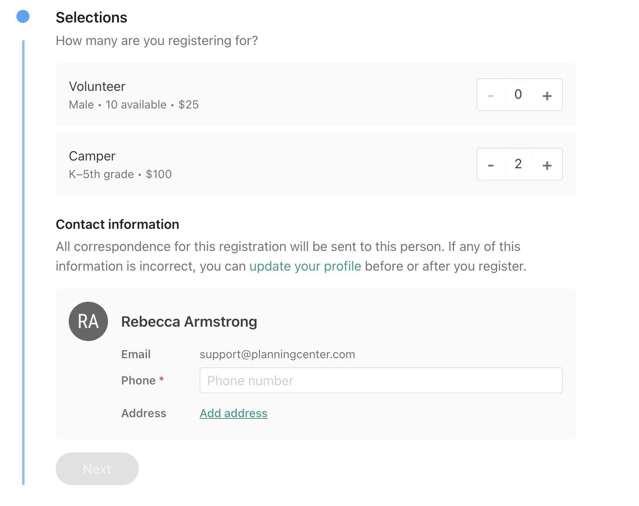This screenshot has width=639, height=506.
Task: Click the support@planningcenter.com email address
Action: (277, 354)
